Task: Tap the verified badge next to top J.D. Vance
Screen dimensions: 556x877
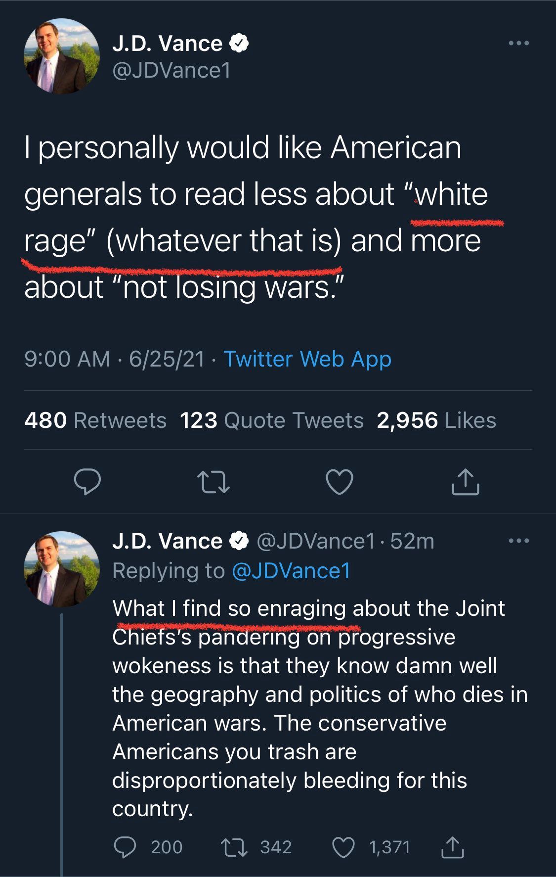Action: pyautogui.click(x=239, y=44)
